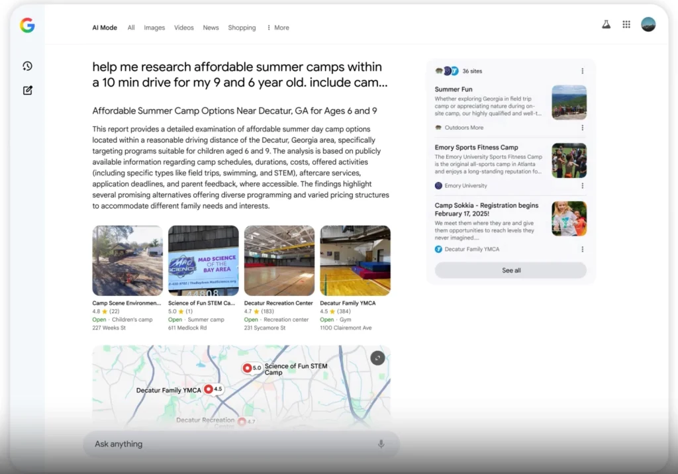Click the Decatur Family YMCA gym photo
Image resolution: width=678 pixels, height=474 pixels.
tap(355, 260)
